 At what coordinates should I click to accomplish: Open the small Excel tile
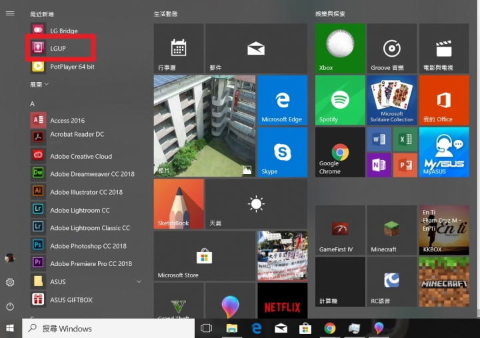(x=405, y=139)
